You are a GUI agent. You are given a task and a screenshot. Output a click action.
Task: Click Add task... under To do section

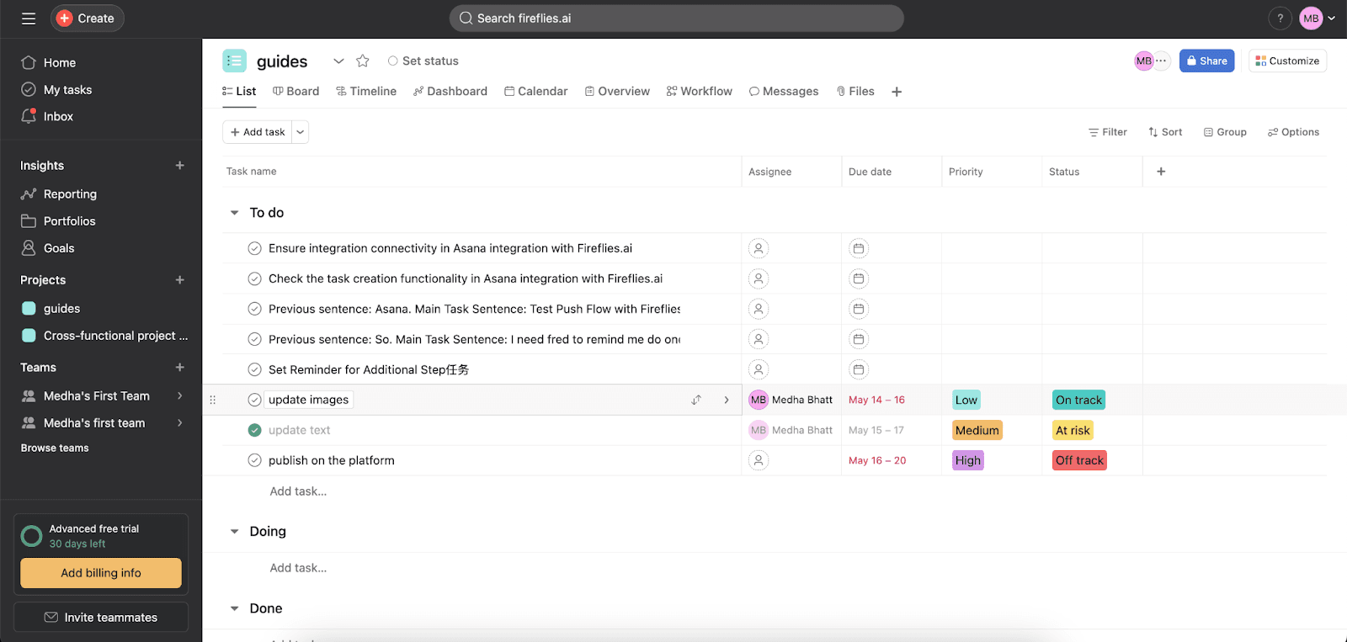coord(298,491)
